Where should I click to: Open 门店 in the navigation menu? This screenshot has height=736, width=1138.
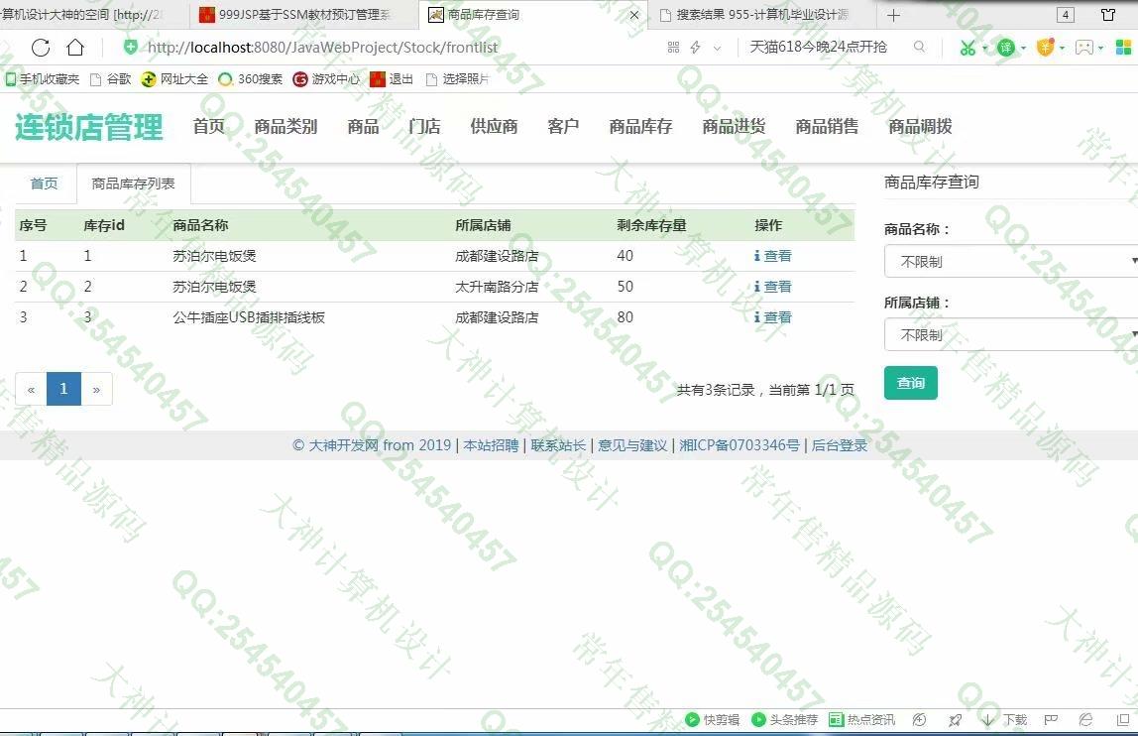[424, 126]
